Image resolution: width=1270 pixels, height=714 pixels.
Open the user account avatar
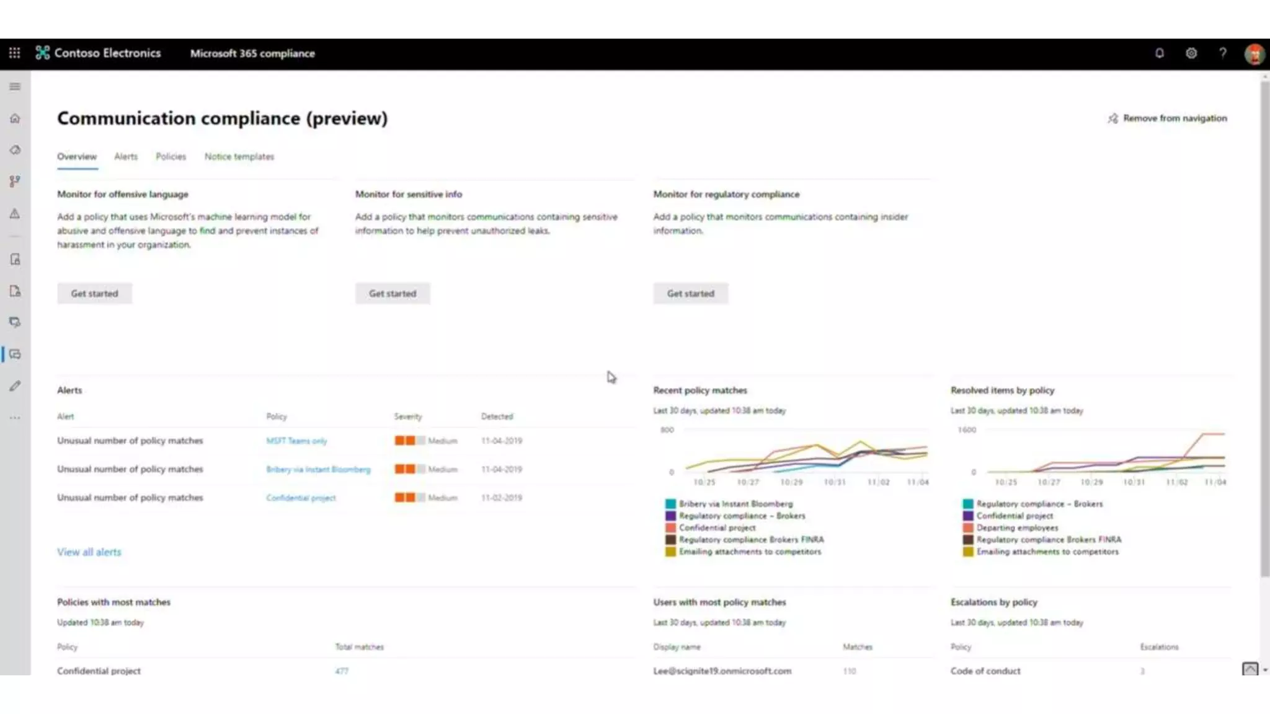(x=1254, y=54)
